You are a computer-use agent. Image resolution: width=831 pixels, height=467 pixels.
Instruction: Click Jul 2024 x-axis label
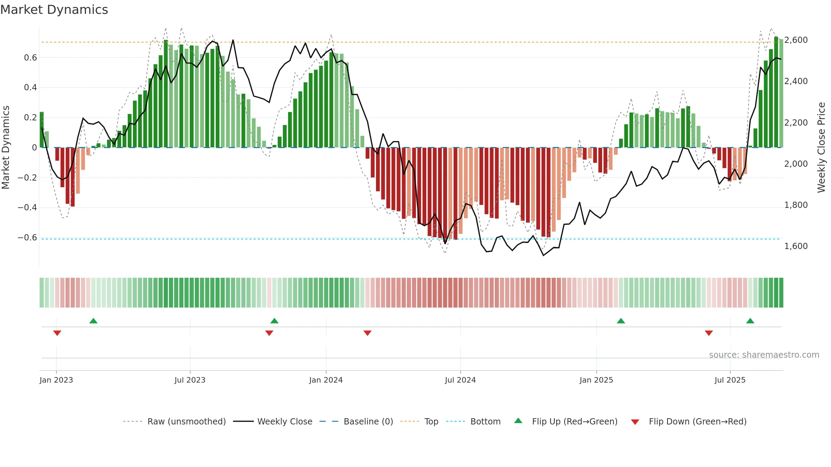pyautogui.click(x=461, y=380)
